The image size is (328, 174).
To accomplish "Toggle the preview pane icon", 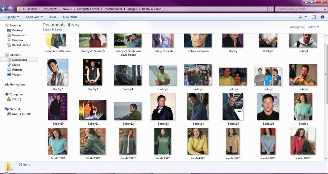I will (x=314, y=17).
